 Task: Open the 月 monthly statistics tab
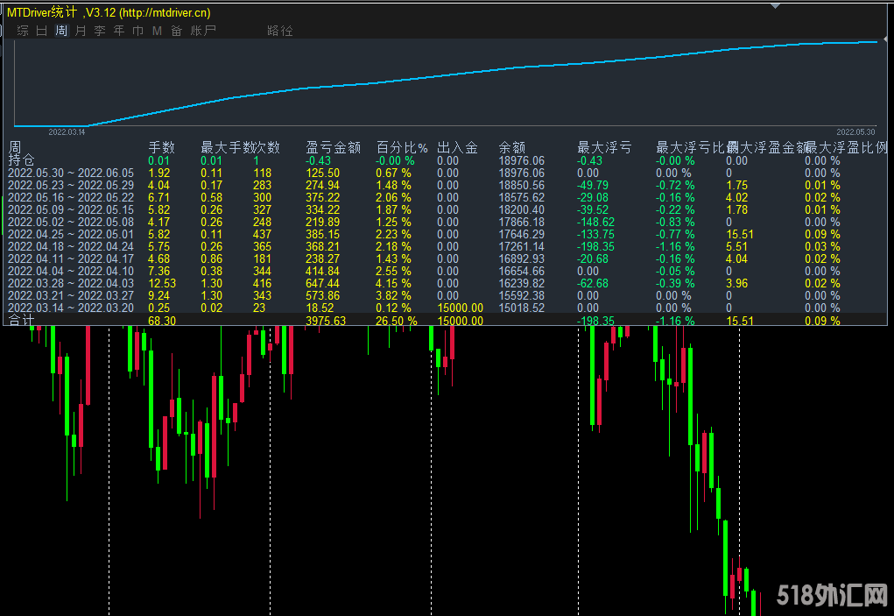click(x=81, y=31)
